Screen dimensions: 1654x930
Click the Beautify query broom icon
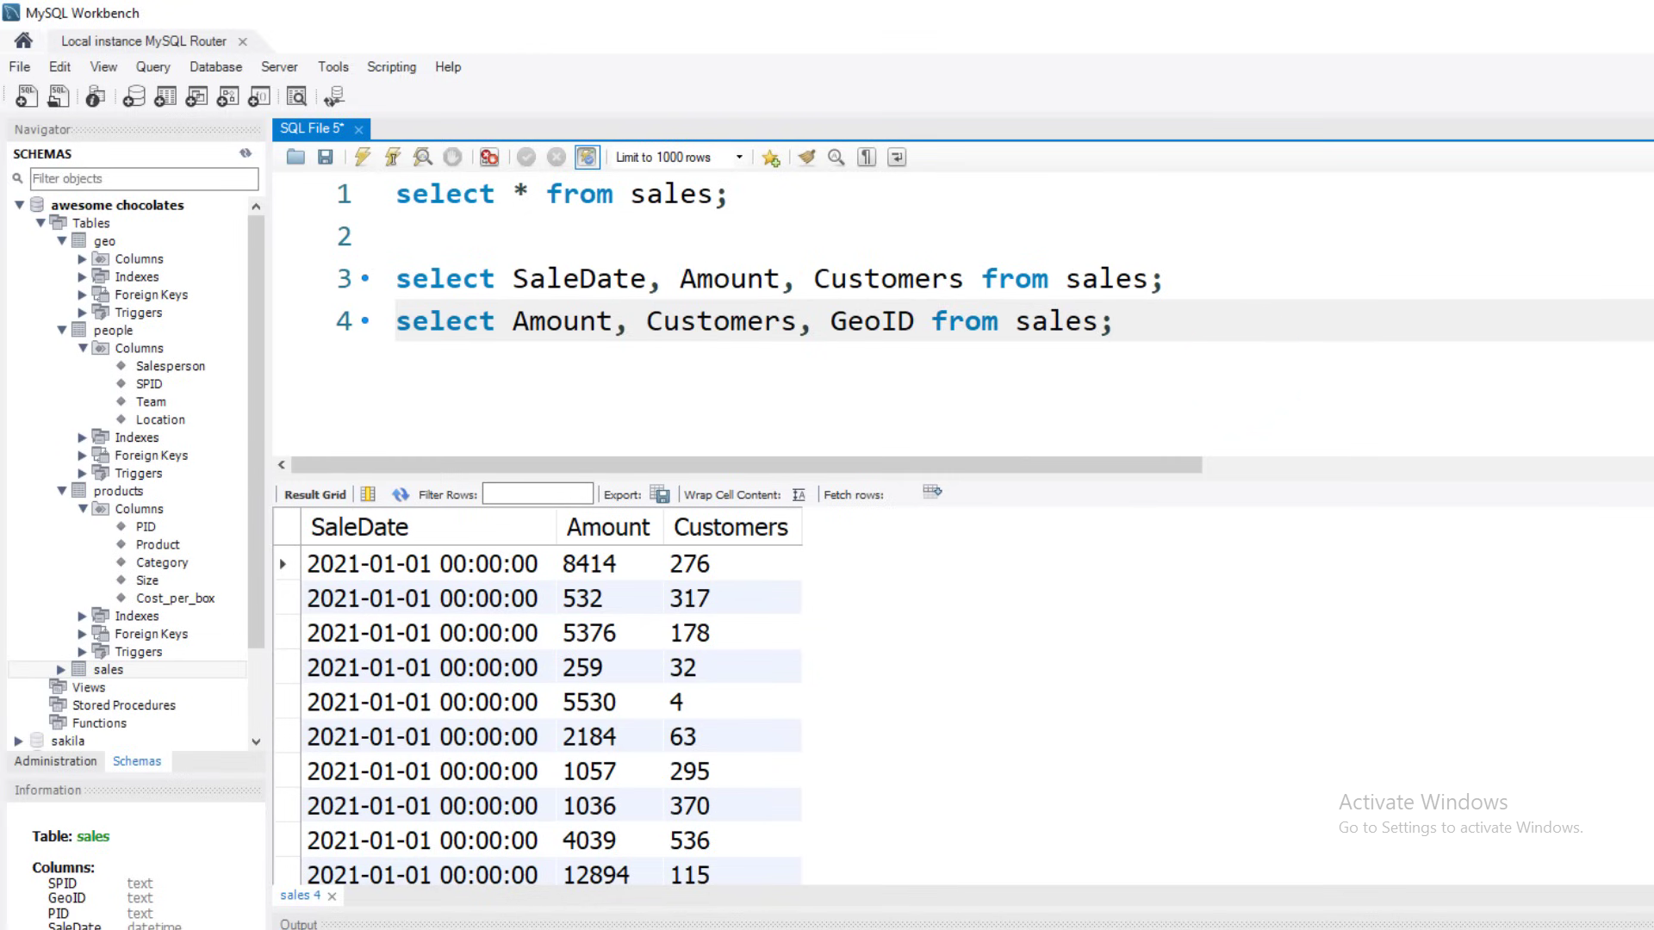pyautogui.click(x=806, y=157)
